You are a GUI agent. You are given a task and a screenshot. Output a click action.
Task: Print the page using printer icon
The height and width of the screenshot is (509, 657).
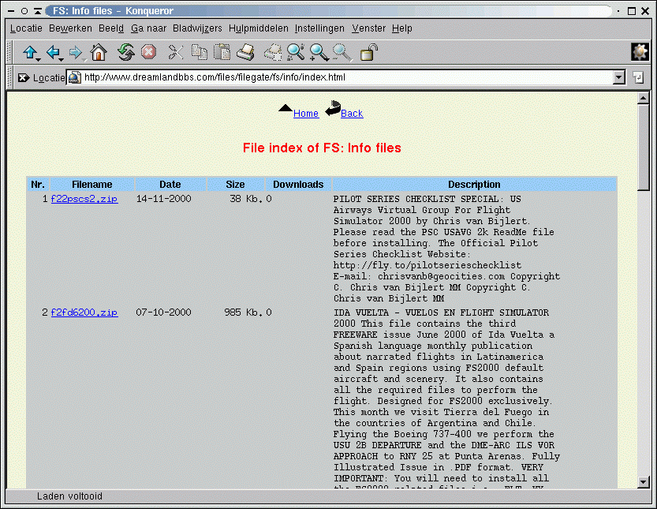coord(246,53)
